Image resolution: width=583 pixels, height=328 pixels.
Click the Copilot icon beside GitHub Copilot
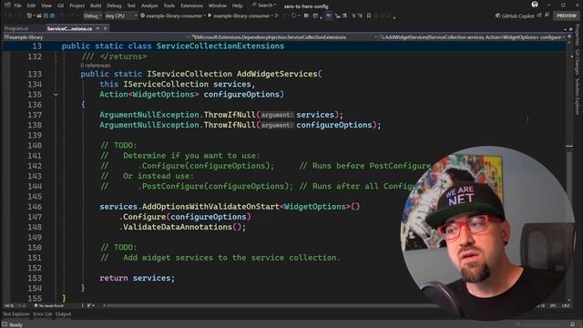tap(498, 16)
